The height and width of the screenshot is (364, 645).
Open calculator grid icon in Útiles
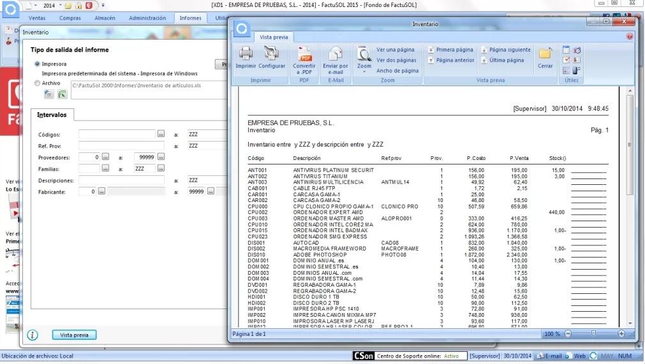(567, 71)
